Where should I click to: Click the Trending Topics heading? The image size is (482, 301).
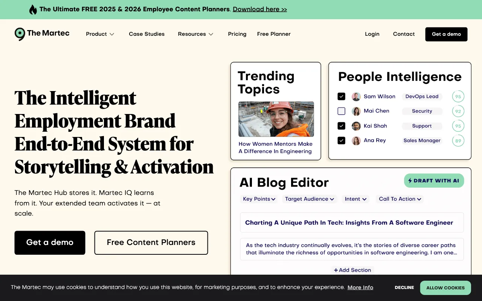click(x=266, y=83)
